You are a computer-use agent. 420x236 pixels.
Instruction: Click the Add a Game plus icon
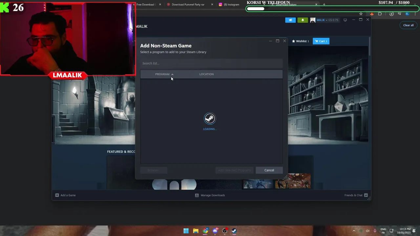[57, 195]
